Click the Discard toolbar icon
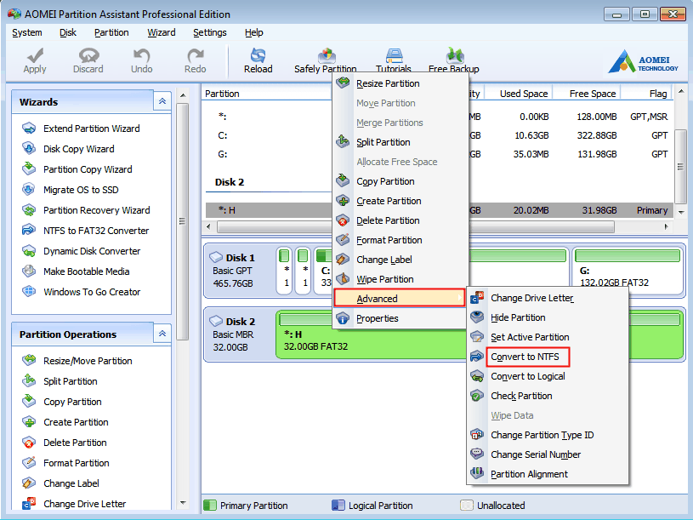The width and height of the screenshot is (693, 520). click(x=88, y=55)
